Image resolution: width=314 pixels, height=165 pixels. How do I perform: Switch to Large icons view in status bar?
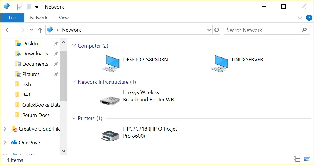pyautogui.click(x=307, y=159)
